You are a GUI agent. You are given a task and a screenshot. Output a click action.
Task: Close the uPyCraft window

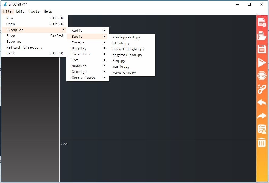click(x=262, y=4)
